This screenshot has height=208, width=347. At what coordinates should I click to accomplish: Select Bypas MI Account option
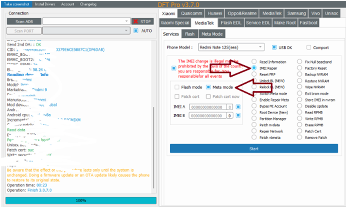(254, 106)
